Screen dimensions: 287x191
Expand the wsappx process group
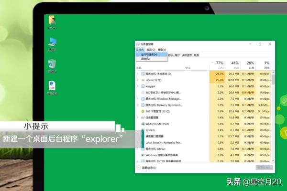[x=138, y=86]
